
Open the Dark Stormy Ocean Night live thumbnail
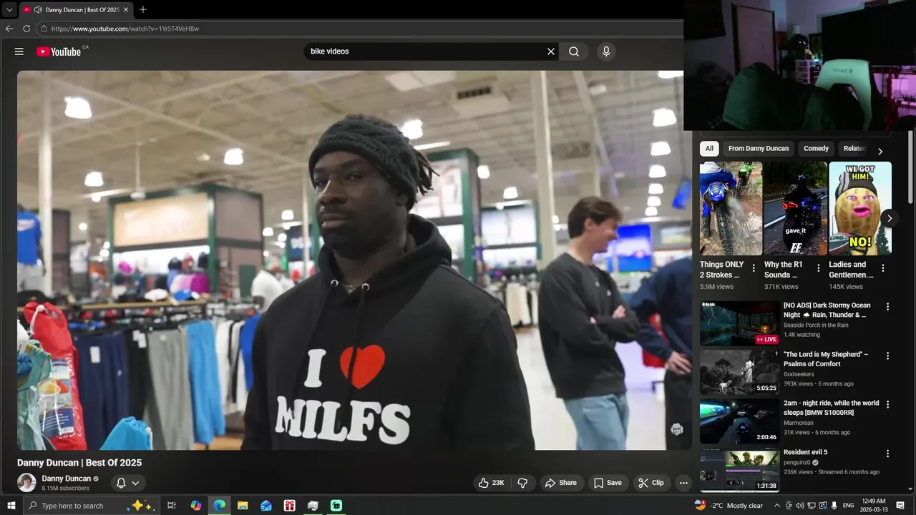739,323
